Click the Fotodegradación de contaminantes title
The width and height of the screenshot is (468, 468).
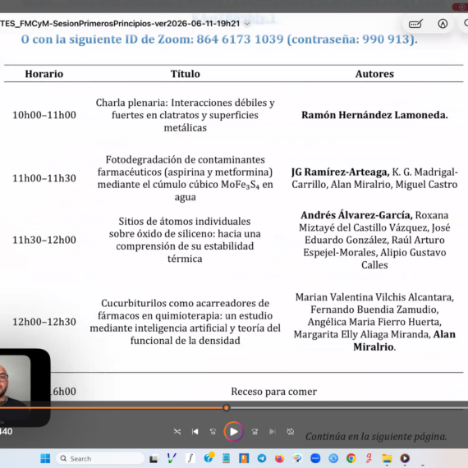[185, 178]
